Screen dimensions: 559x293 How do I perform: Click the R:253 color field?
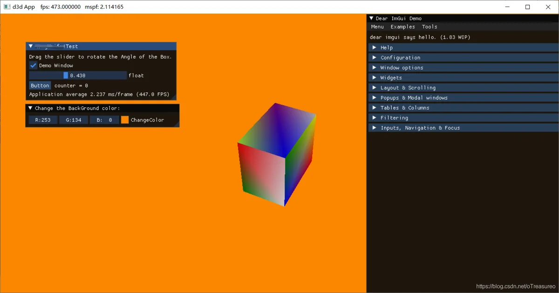pyautogui.click(x=42, y=120)
